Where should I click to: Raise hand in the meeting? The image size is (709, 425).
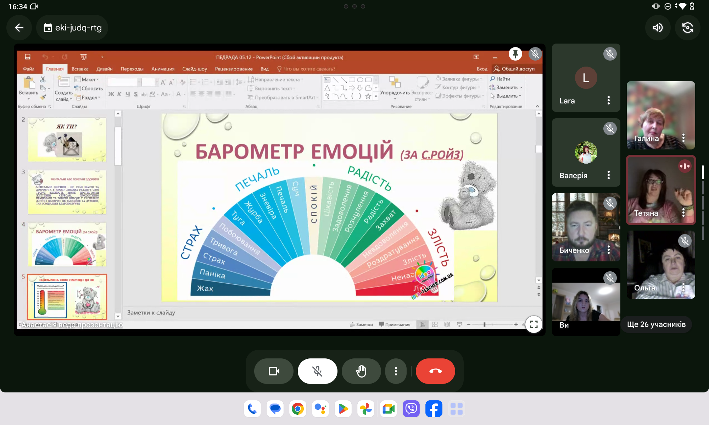[361, 371]
